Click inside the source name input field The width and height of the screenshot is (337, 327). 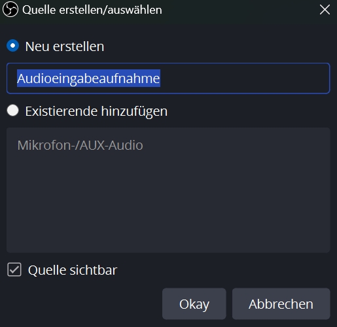click(168, 78)
